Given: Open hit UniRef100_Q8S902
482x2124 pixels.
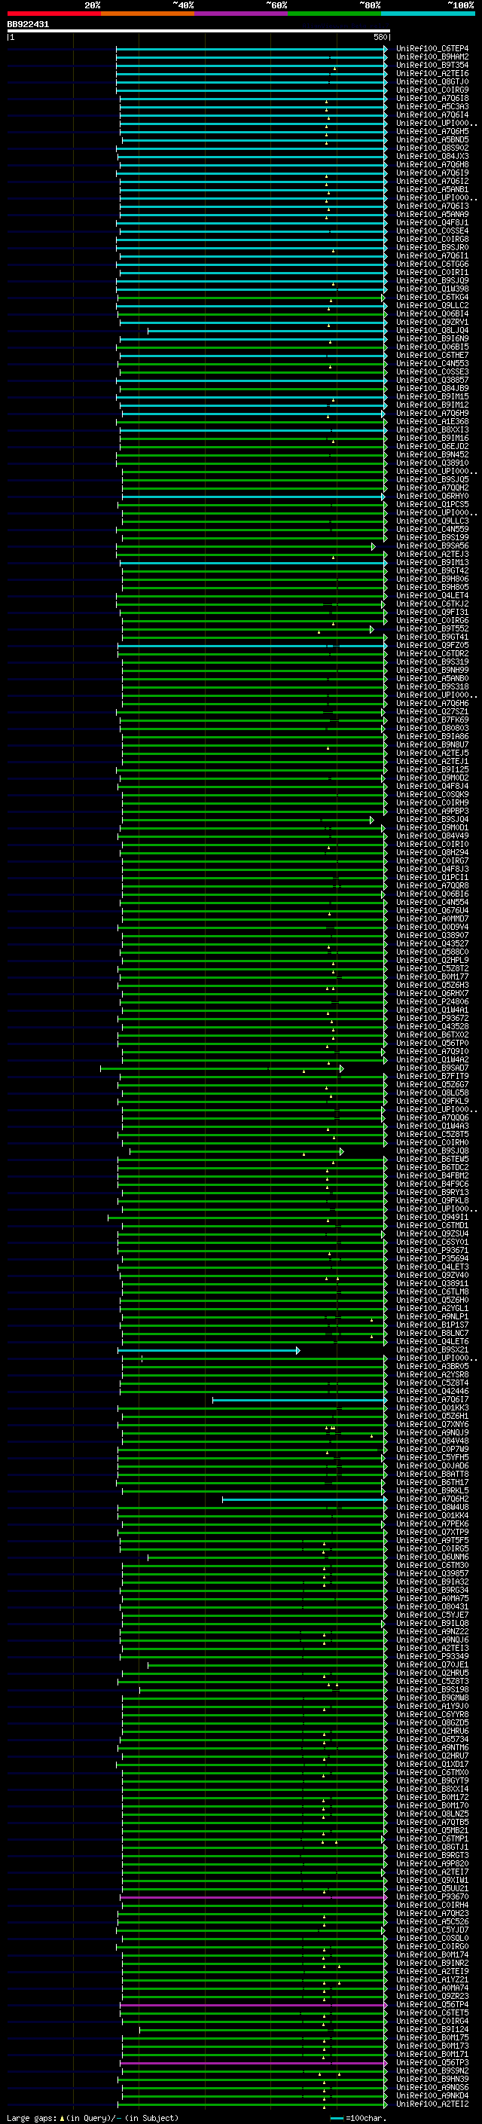Looking at the screenshot, I should 432,148.
